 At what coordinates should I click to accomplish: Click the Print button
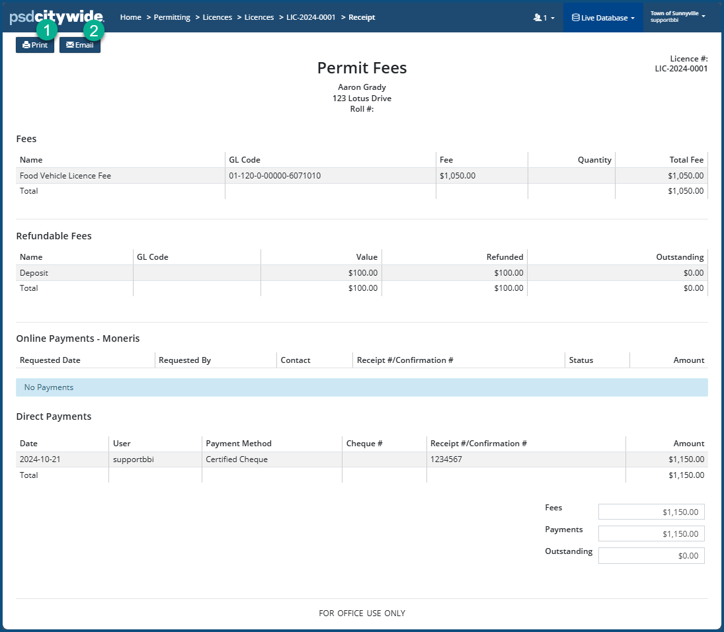click(x=34, y=46)
